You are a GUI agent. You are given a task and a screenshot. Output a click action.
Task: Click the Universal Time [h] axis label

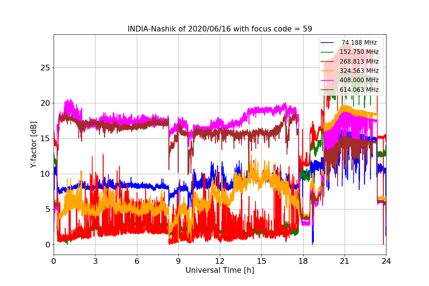[220, 271]
